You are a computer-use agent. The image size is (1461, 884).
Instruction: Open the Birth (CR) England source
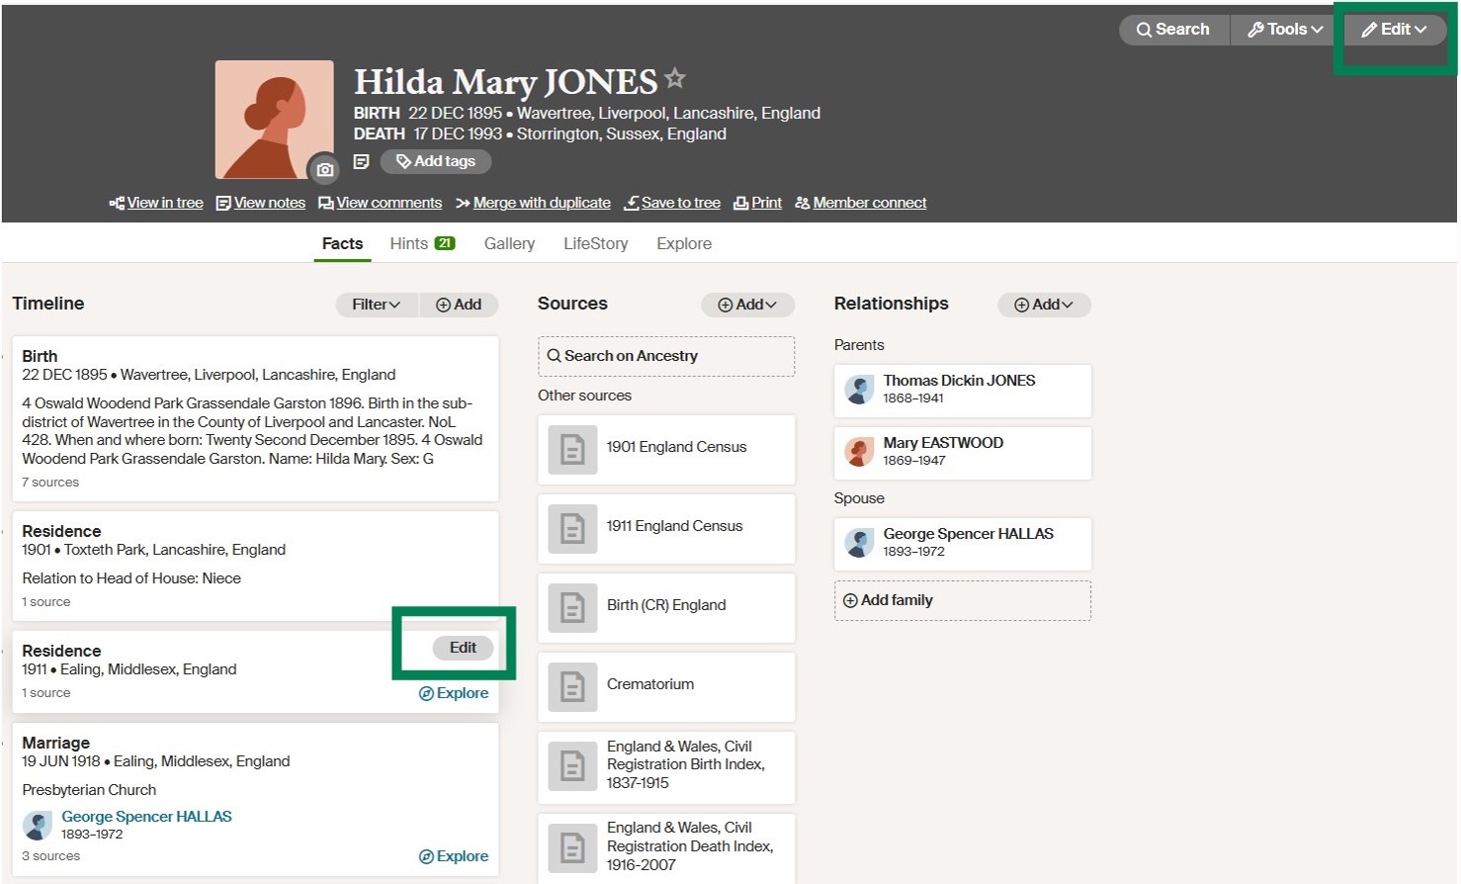coord(665,605)
